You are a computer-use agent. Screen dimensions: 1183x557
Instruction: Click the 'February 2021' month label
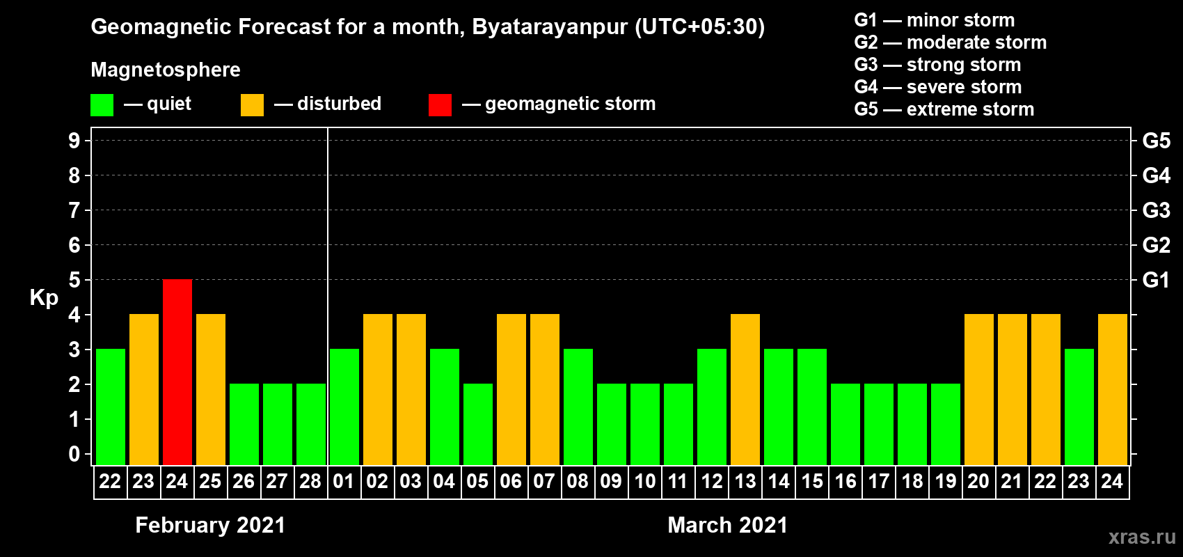click(210, 525)
